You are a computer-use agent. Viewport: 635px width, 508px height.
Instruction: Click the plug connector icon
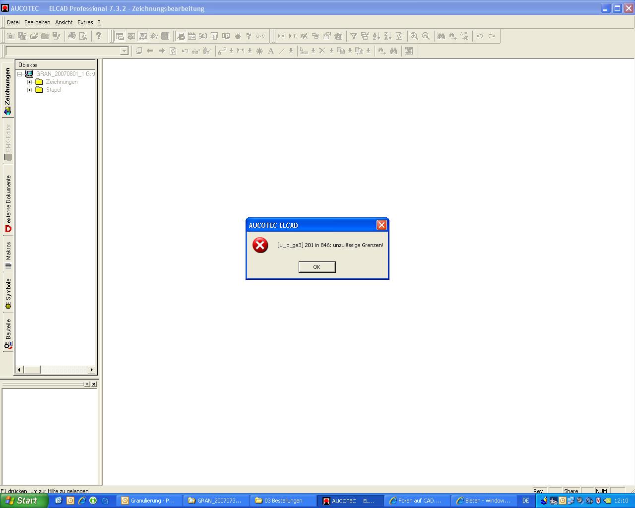238,36
